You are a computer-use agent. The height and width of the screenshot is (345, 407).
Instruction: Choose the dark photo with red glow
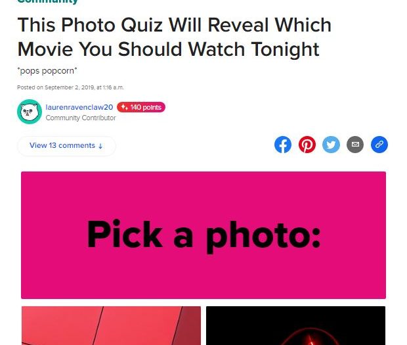coord(295,325)
